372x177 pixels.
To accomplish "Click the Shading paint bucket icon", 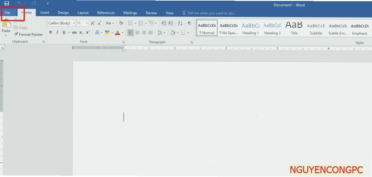I will coord(173,32).
